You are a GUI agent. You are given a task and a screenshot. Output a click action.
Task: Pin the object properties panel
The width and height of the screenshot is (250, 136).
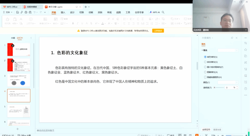pyautogui.click(x=232, y=38)
